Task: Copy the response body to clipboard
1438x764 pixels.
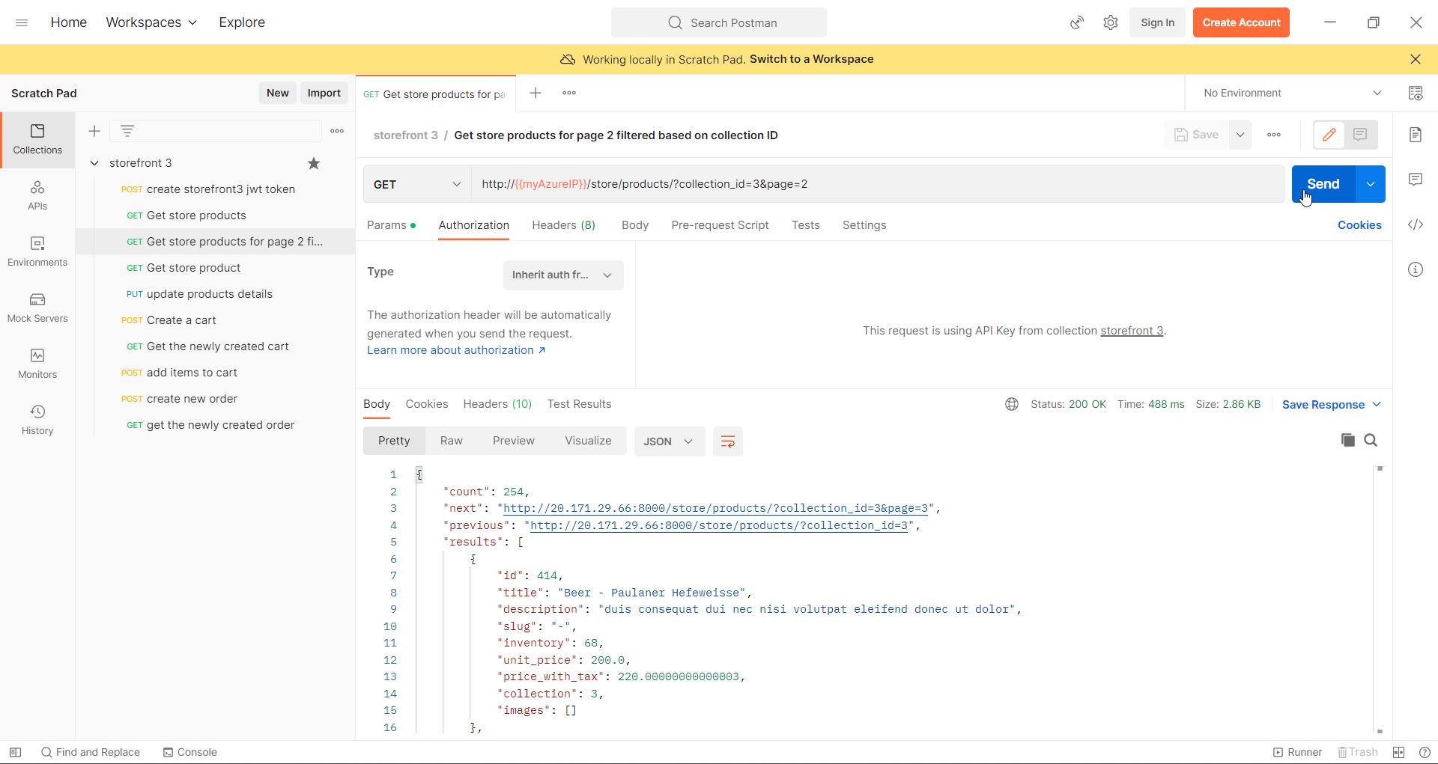Action: tap(1348, 440)
